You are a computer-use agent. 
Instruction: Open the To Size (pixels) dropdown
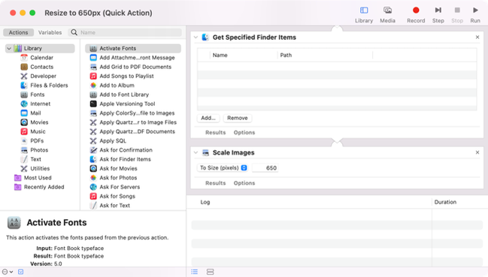[x=223, y=167]
